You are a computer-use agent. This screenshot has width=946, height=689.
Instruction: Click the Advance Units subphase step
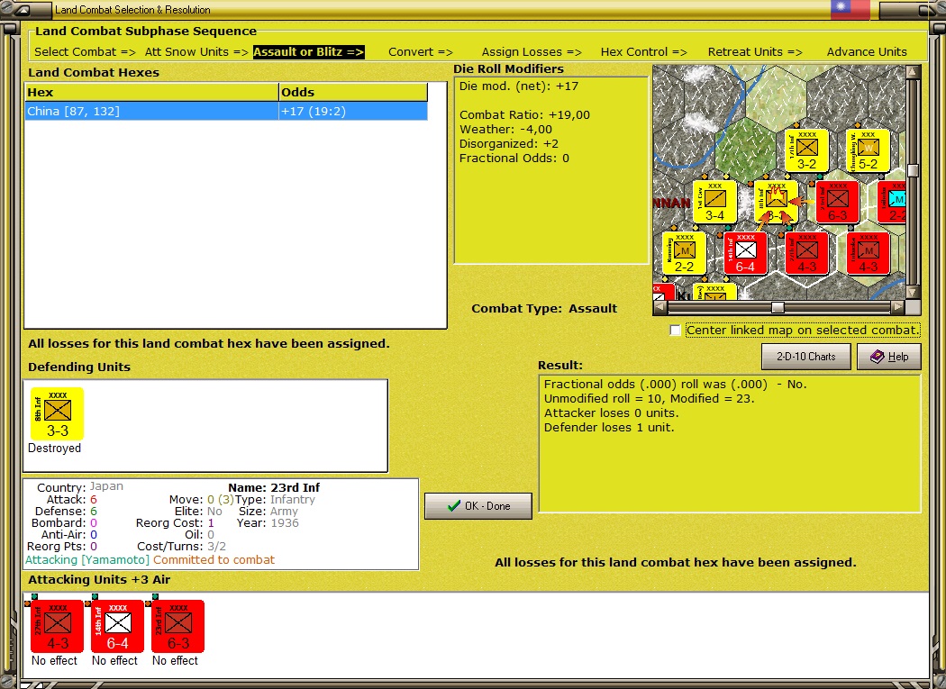point(867,52)
